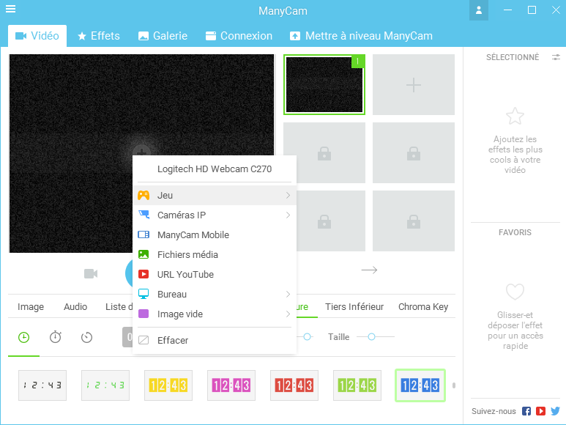Open the Galerie tab
The width and height of the screenshot is (566, 425).
[x=163, y=36]
